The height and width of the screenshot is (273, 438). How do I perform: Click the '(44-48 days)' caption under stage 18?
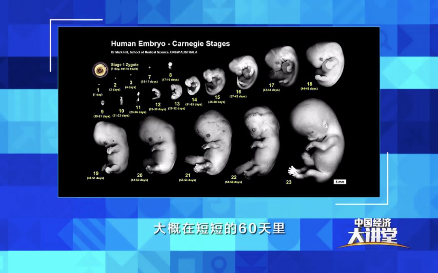click(x=309, y=89)
